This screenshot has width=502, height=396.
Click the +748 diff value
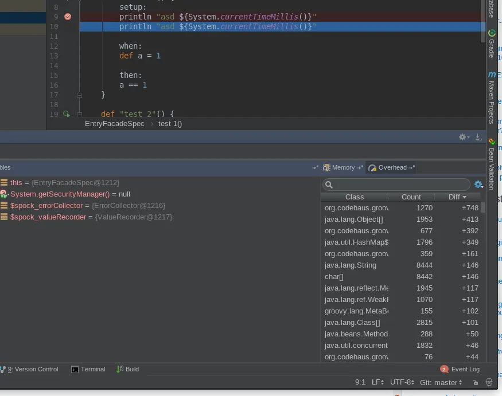point(470,208)
